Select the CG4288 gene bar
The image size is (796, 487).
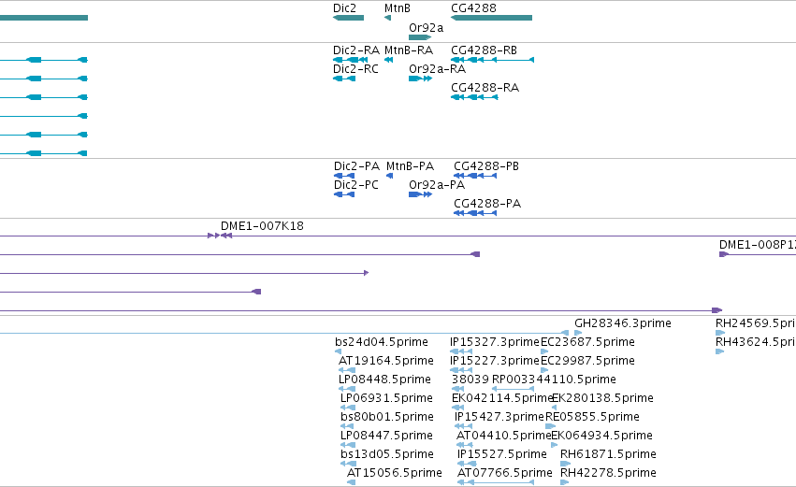491,18
